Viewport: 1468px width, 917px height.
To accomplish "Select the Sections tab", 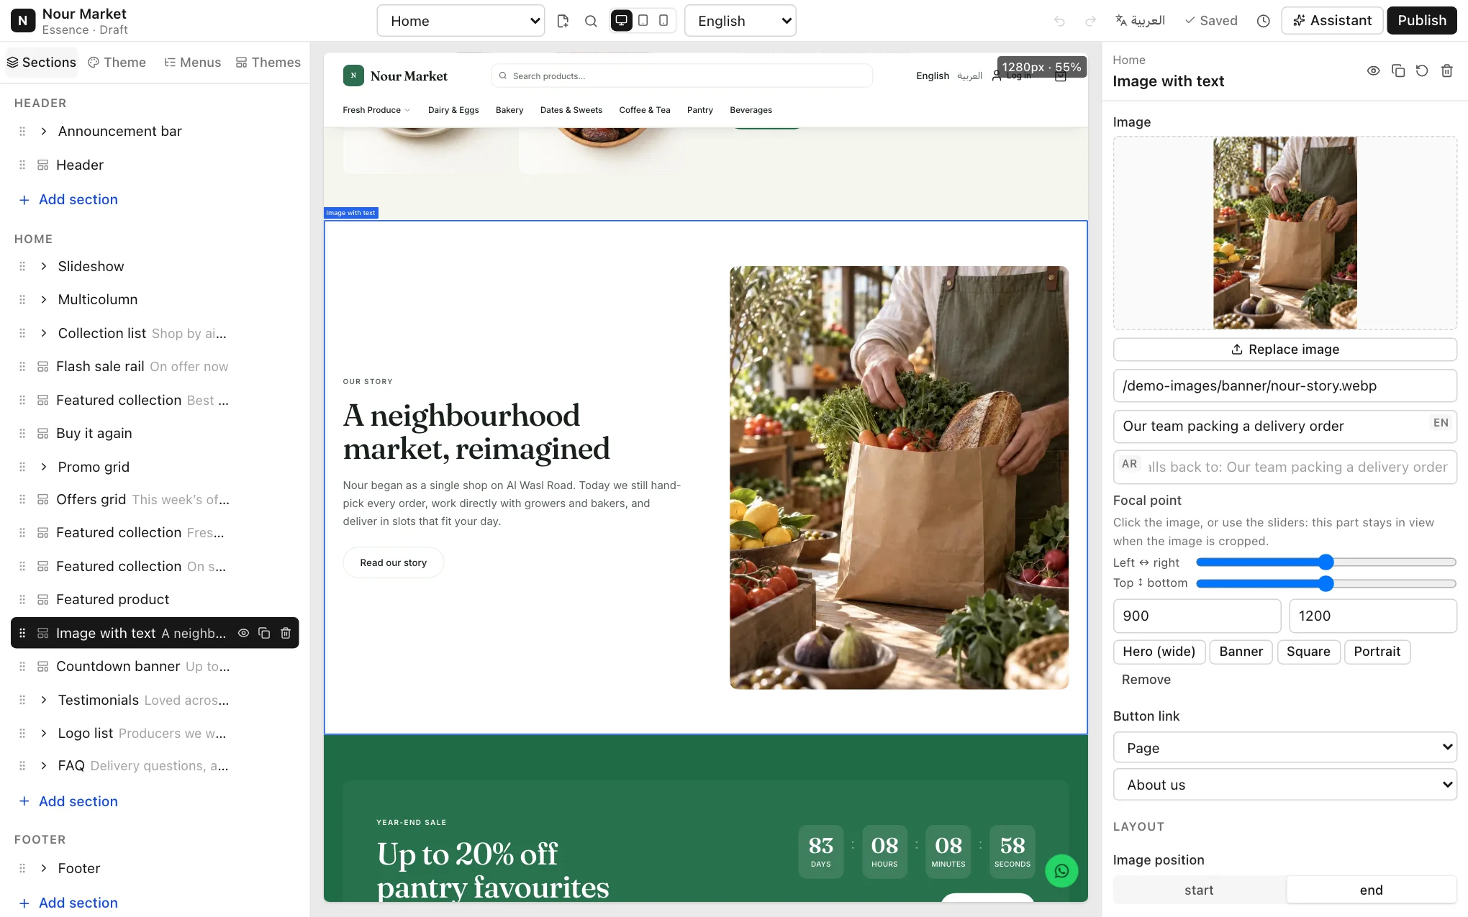I will (x=42, y=63).
